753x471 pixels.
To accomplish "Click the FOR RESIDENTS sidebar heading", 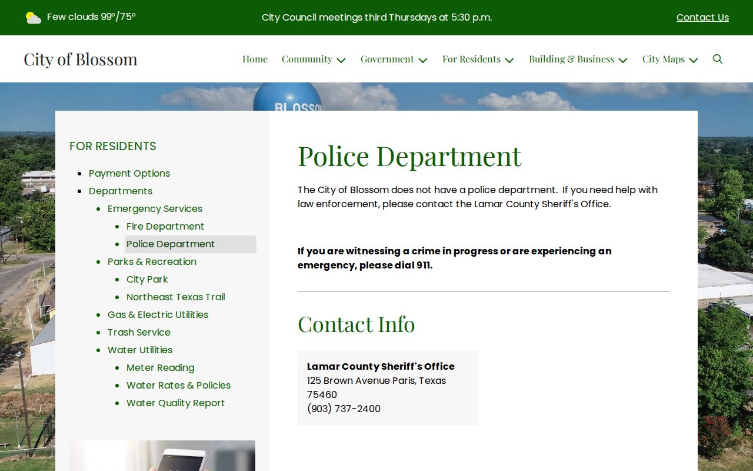I will point(113,146).
